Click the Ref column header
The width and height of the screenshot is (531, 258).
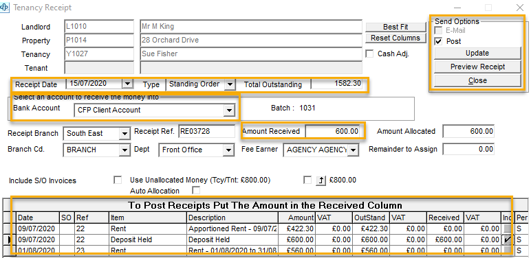coord(91,218)
